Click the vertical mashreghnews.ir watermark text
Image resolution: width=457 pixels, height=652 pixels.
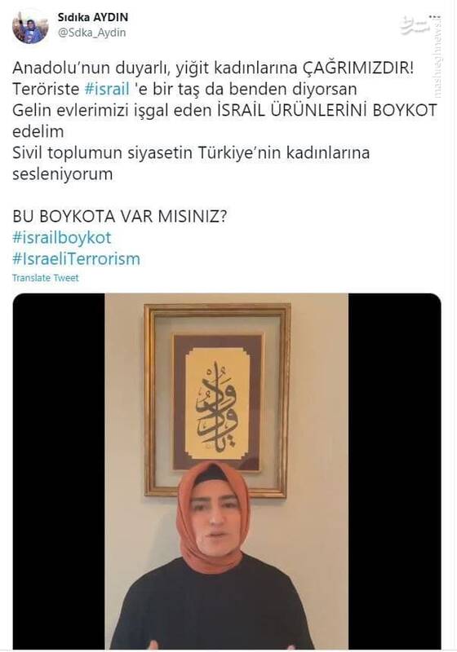437,56
